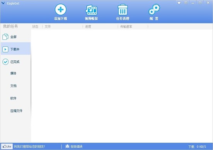Select the Completed (已完成) category

(x=15, y=62)
